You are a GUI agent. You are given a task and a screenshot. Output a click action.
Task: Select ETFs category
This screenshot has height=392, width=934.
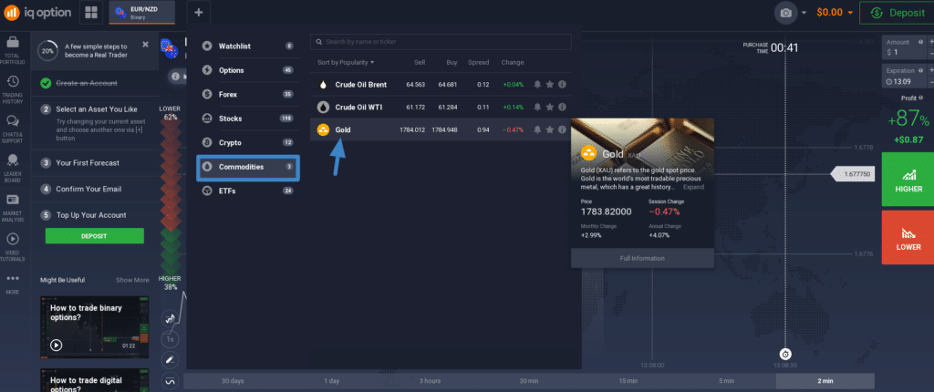248,191
